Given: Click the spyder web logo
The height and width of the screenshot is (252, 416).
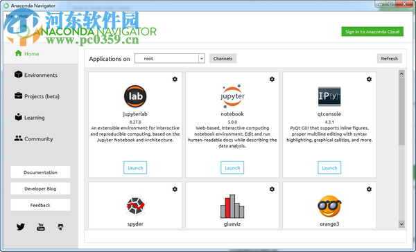Looking at the screenshot, I should click(135, 206).
